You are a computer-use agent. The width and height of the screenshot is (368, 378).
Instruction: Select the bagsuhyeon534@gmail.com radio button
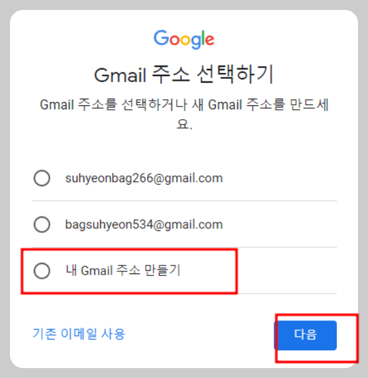[42, 224]
